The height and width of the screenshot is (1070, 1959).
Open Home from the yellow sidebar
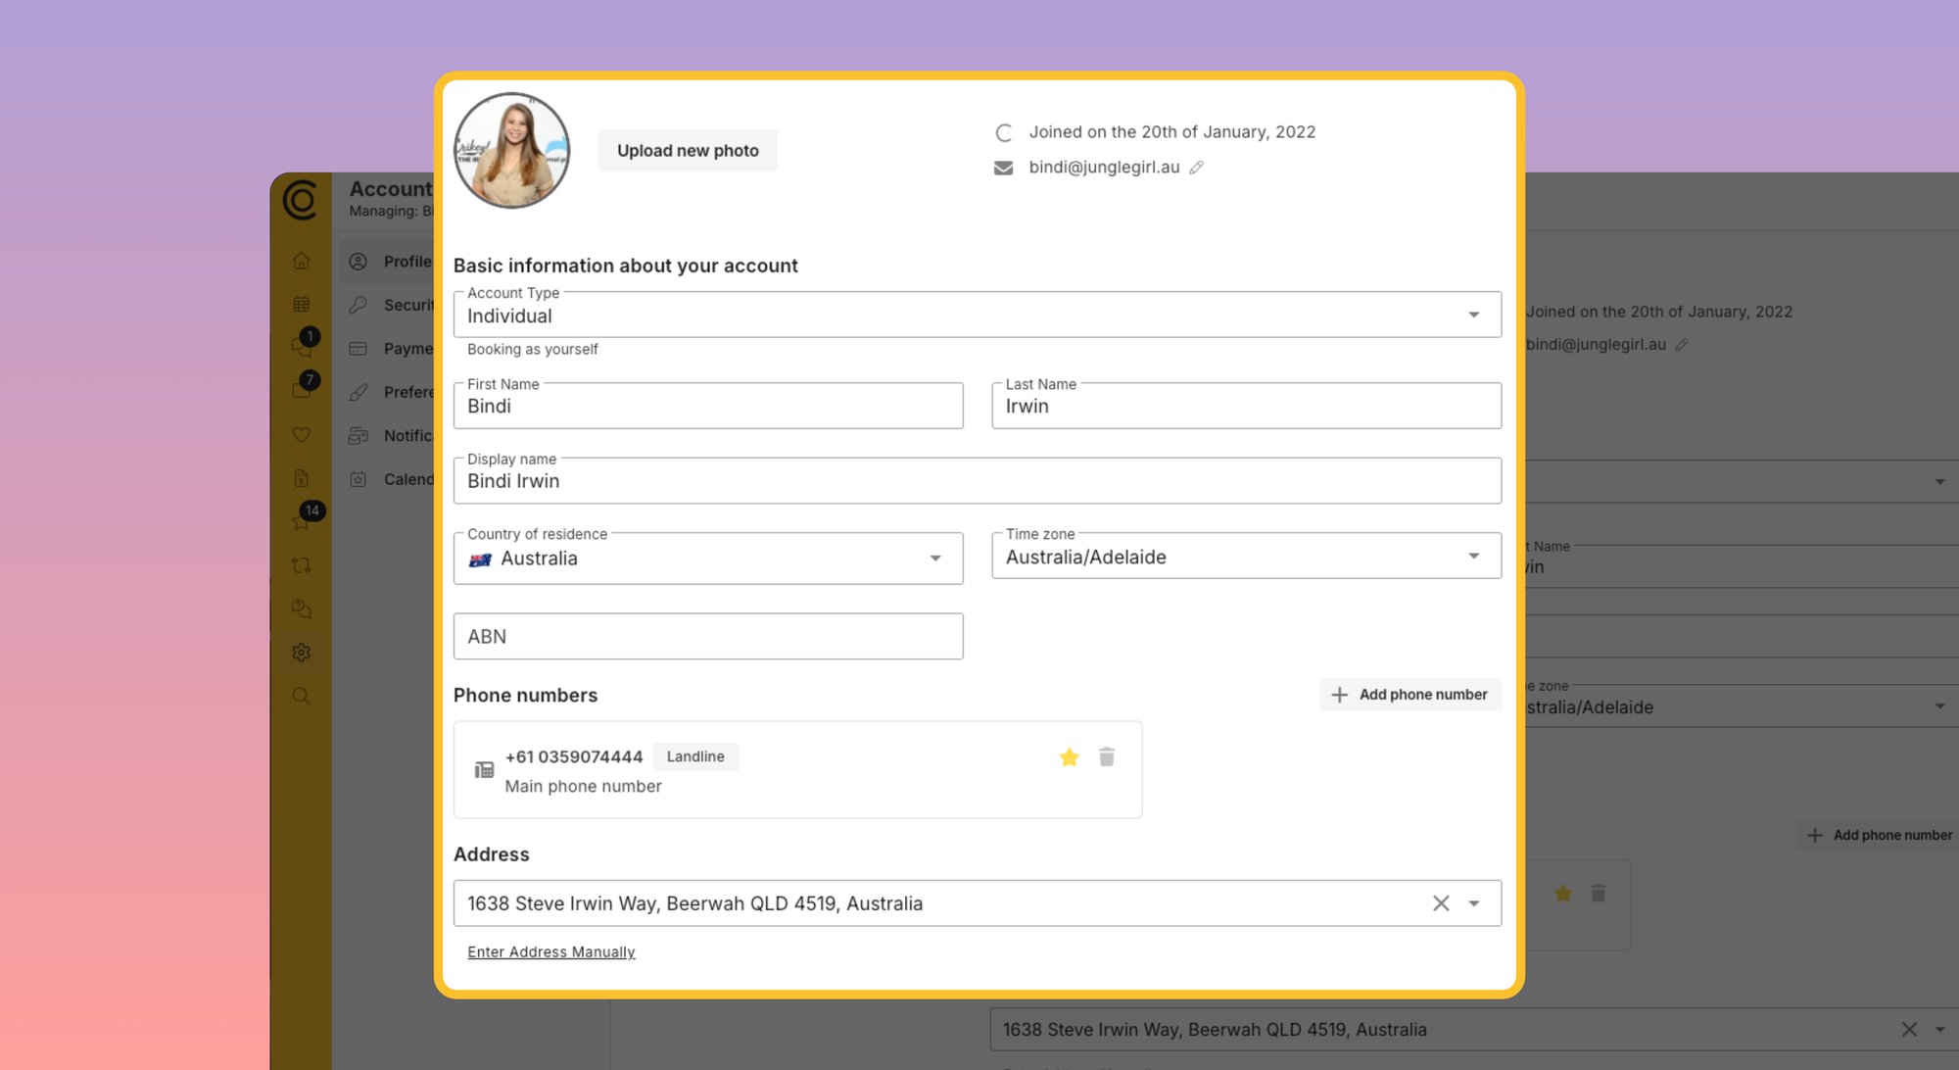pos(301,261)
